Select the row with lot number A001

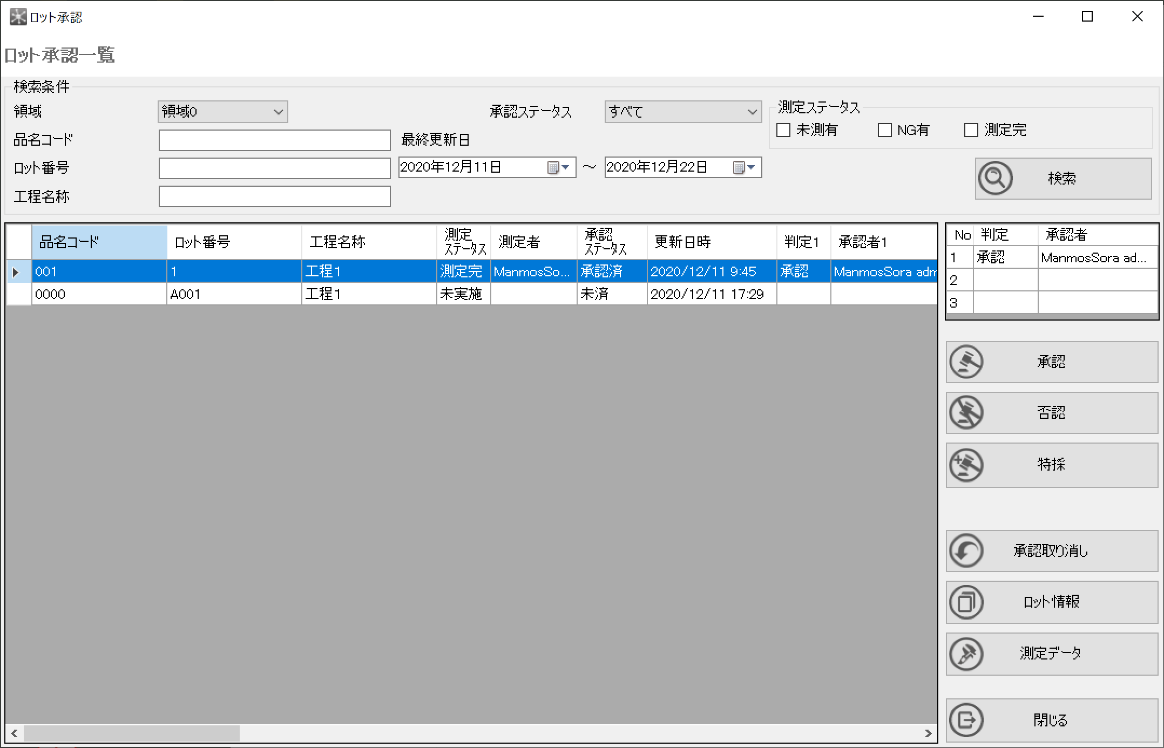click(x=234, y=294)
